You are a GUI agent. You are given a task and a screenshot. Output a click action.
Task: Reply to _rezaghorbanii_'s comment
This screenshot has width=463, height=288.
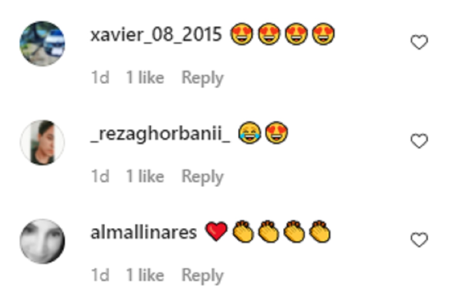tap(203, 177)
